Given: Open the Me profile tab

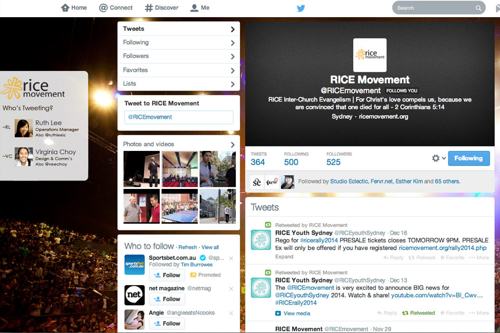Looking at the screenshot, I should point(200,8).
